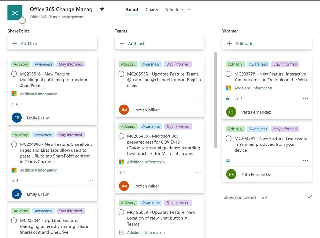The image size is (320, 238).
Task: Mark MC203291 task complete
Action: tap(229, 139)
